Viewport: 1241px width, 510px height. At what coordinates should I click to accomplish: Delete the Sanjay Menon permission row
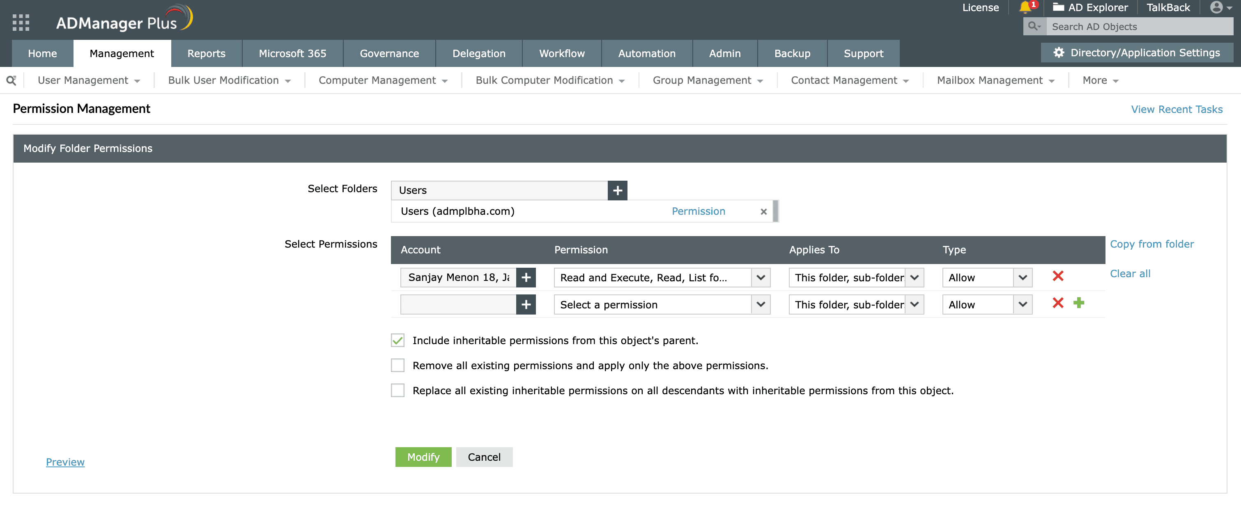pyautogui.click(x=1057, y=276)
